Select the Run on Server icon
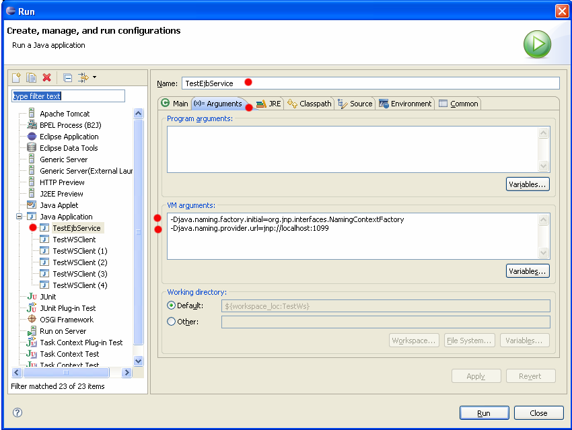 tap(32, 331)
